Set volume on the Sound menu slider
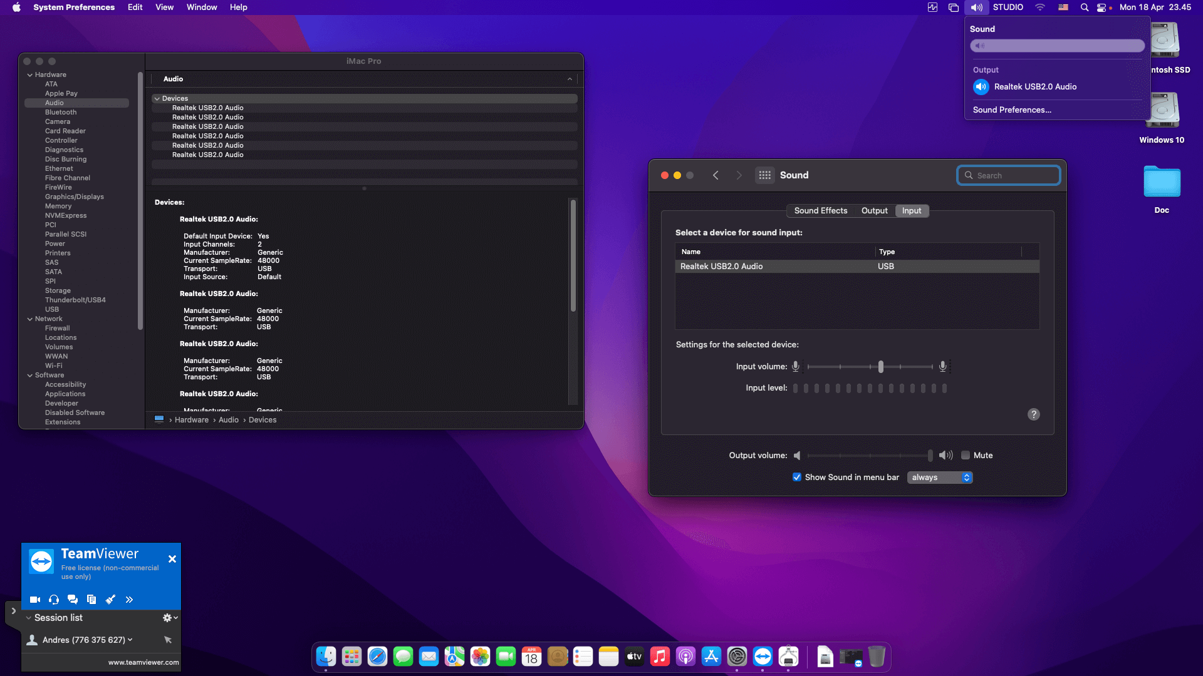The image size is (1203, 676). point(1058,46)
